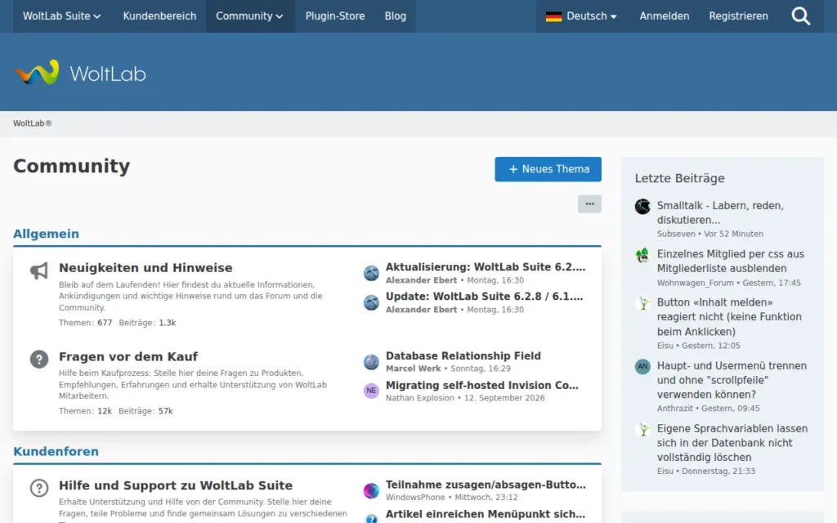This screenshot has width=837, height=523.
Task: Click the WoltLab logo
Action: point(81,73)
